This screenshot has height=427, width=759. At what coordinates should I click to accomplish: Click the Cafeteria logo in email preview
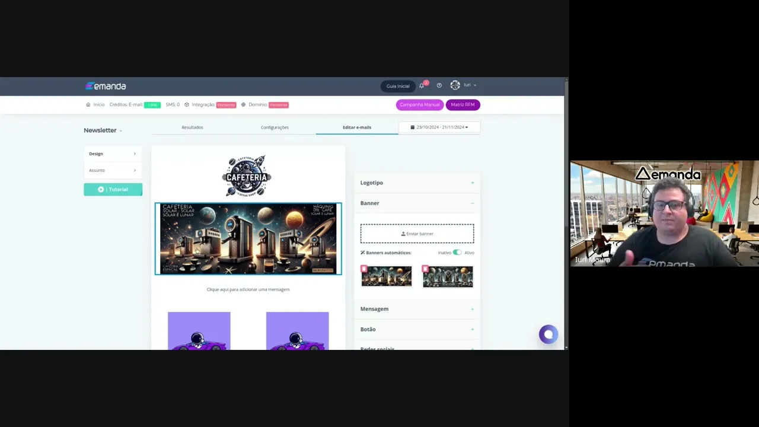pyautogui.click(x=247, y=176)
